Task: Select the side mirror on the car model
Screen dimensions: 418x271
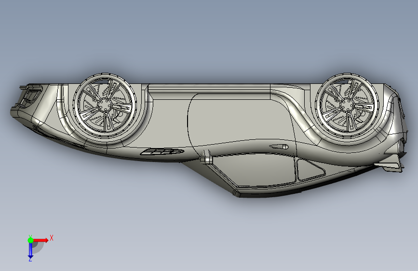Action: (206, 160)
